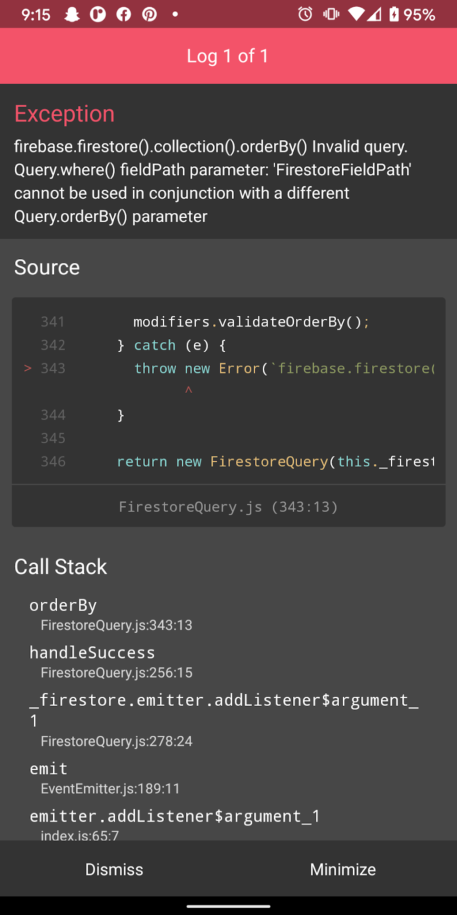Dismiss the error log

114,869
